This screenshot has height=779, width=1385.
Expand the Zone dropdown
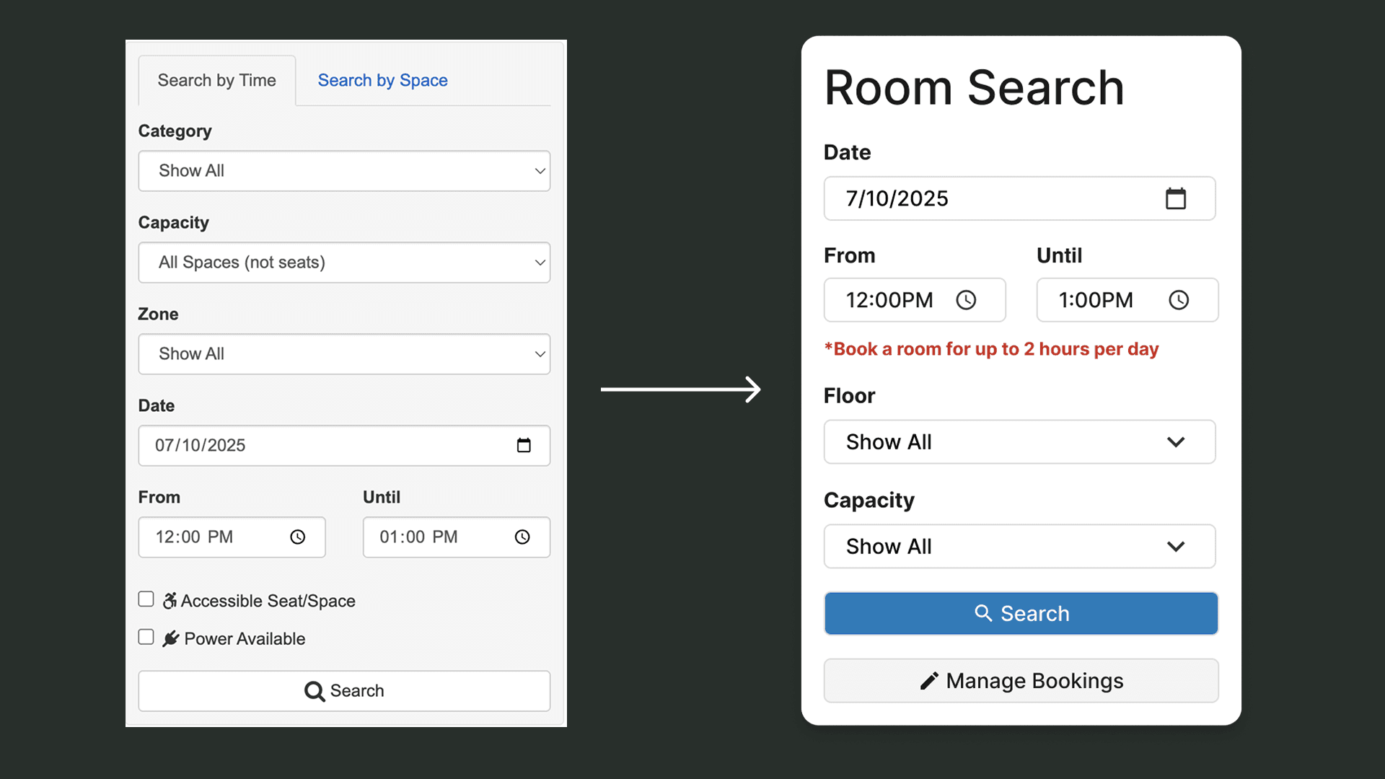tap(344, 354)
